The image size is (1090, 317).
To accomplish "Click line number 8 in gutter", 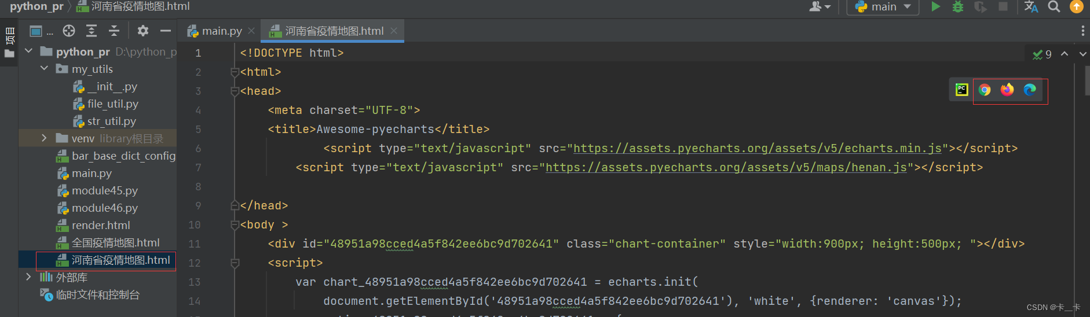I will (198, 186).
